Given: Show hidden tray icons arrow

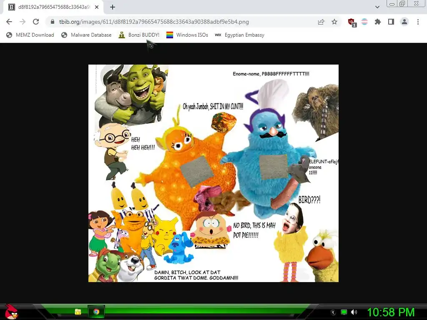Looking at the screenshot, I should pyautogui.click(x=333, y=312).
